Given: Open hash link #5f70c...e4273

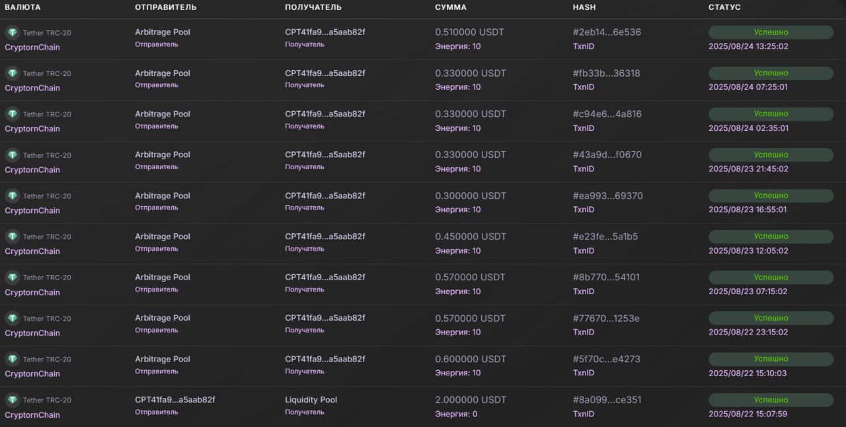Looking at the screenshot, I should 607,359.
